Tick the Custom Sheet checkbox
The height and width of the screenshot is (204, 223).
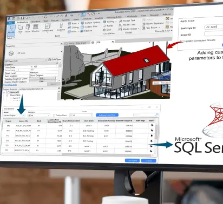[x=54, y=115]
